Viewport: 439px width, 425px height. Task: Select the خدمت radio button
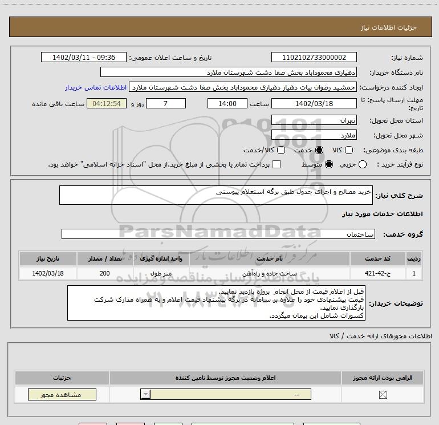pos(319,150)
